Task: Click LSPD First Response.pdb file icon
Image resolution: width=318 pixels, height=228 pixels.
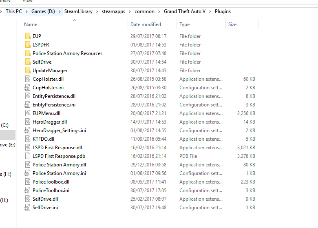Action: [28, 156]
